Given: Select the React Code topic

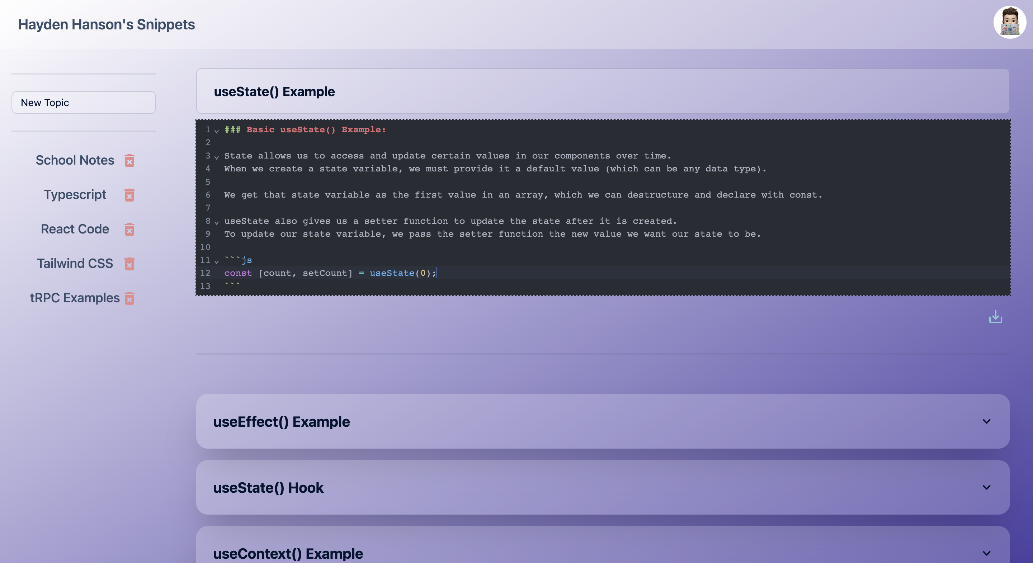Looking at the screenshot, I should pyautogui.click(x=74, y=228).
